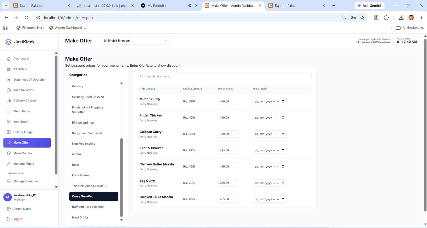This screenshot has width=427, height=228.
Task: Open Bhojad Bharatpur branch dropdown
Action: point(135,41)
